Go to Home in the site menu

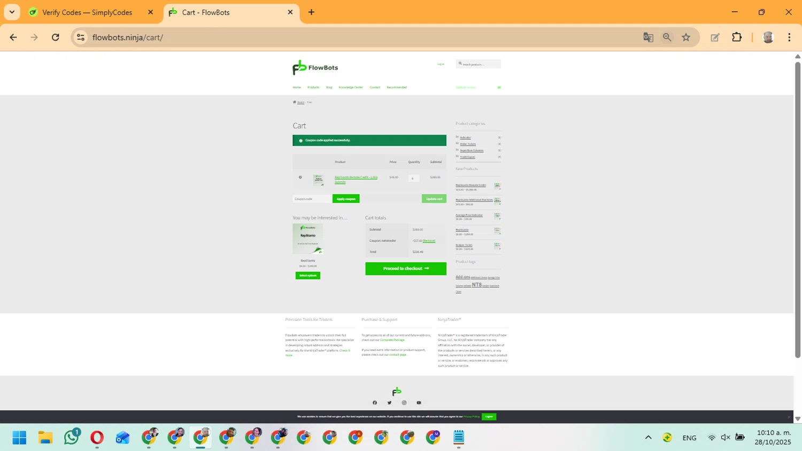pyautogui.click(x=297, y=87)
